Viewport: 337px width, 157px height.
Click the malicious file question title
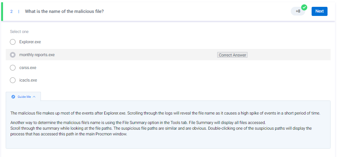(64, 11)
